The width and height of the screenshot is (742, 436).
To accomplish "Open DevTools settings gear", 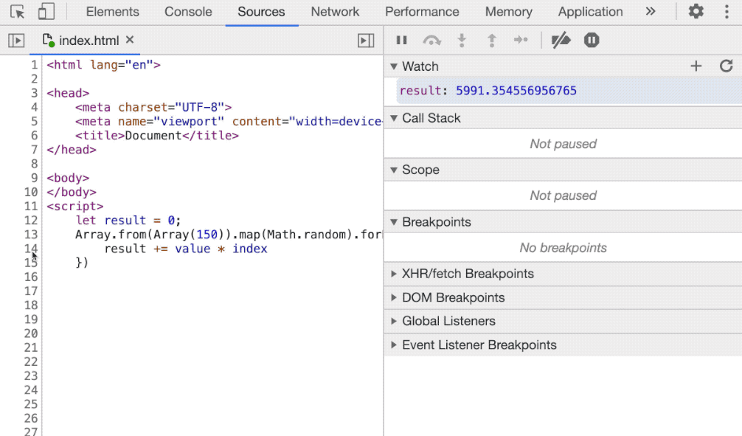I will coord(696,12).
